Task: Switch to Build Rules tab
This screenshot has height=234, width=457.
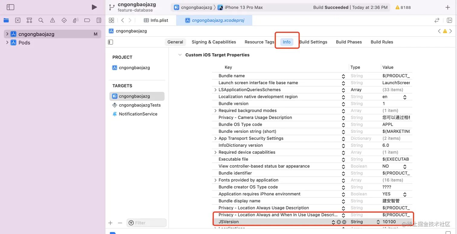Action: (382, 42)
